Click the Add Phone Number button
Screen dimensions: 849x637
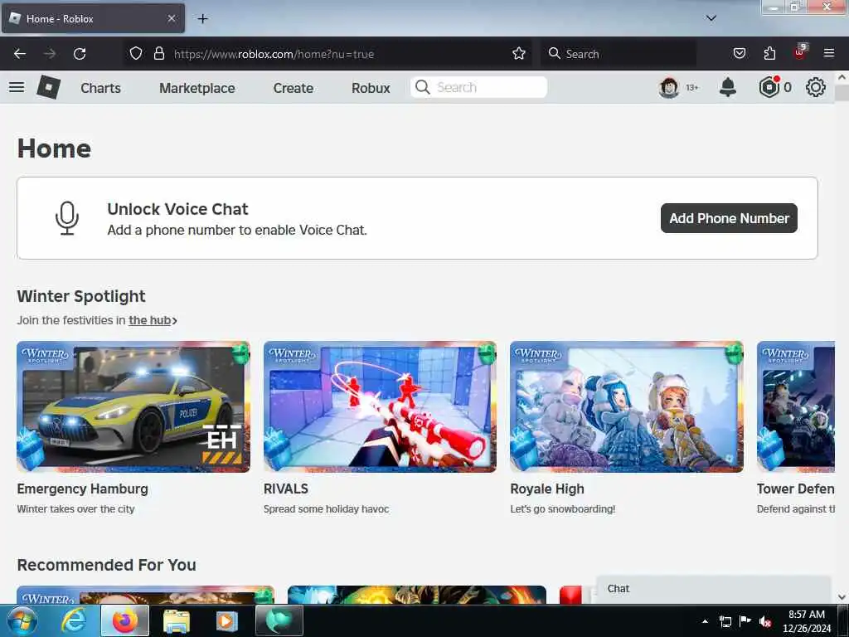tap(729, 218)
